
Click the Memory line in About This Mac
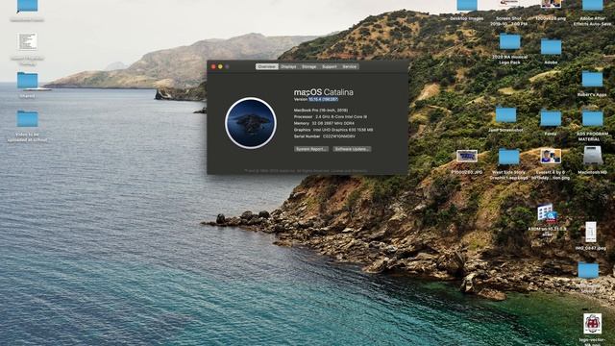(324, 123)
